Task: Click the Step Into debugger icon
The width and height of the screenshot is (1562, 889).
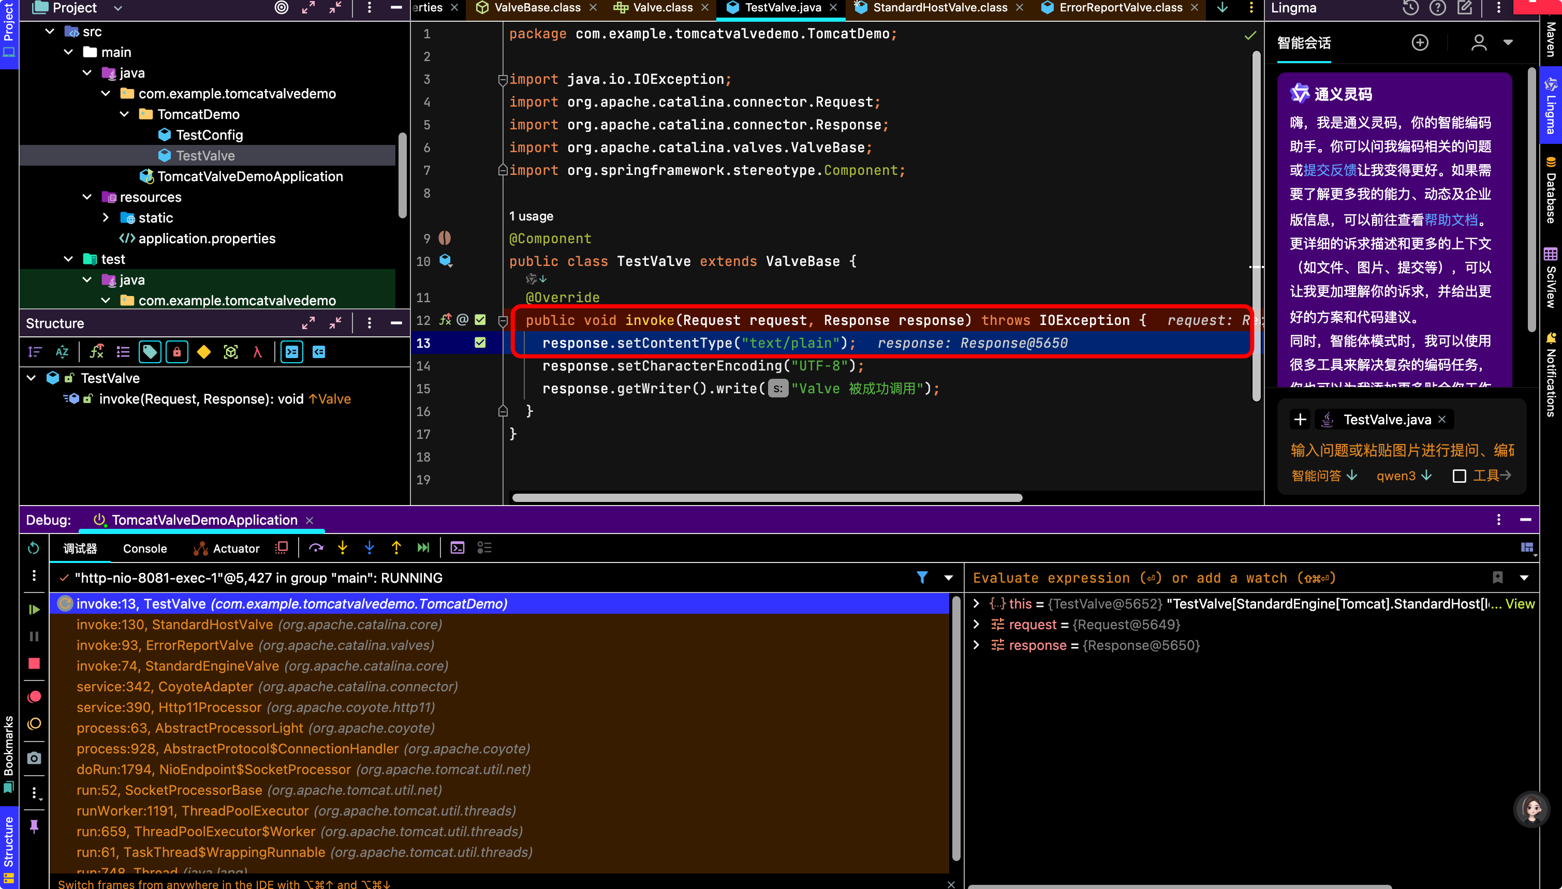Action: pyautogui.click(x=343, y=547)
